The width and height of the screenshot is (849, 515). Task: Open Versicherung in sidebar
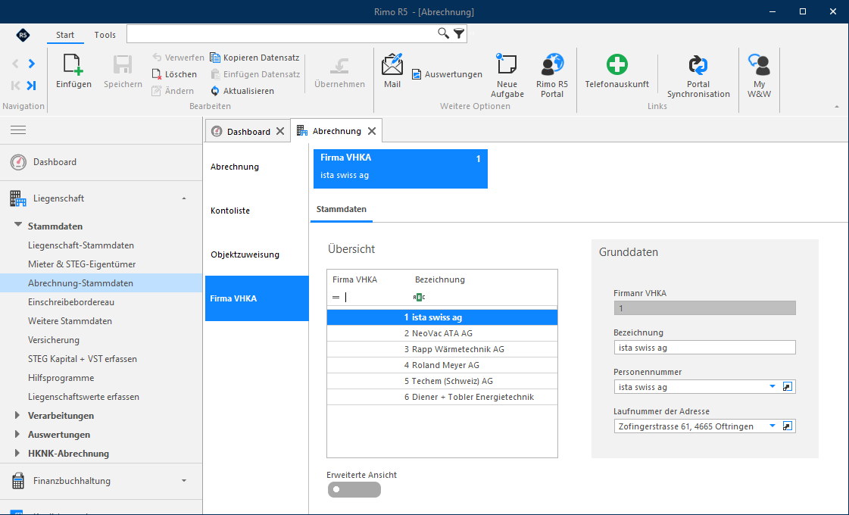pyautogui.click(x=54, y=340)
